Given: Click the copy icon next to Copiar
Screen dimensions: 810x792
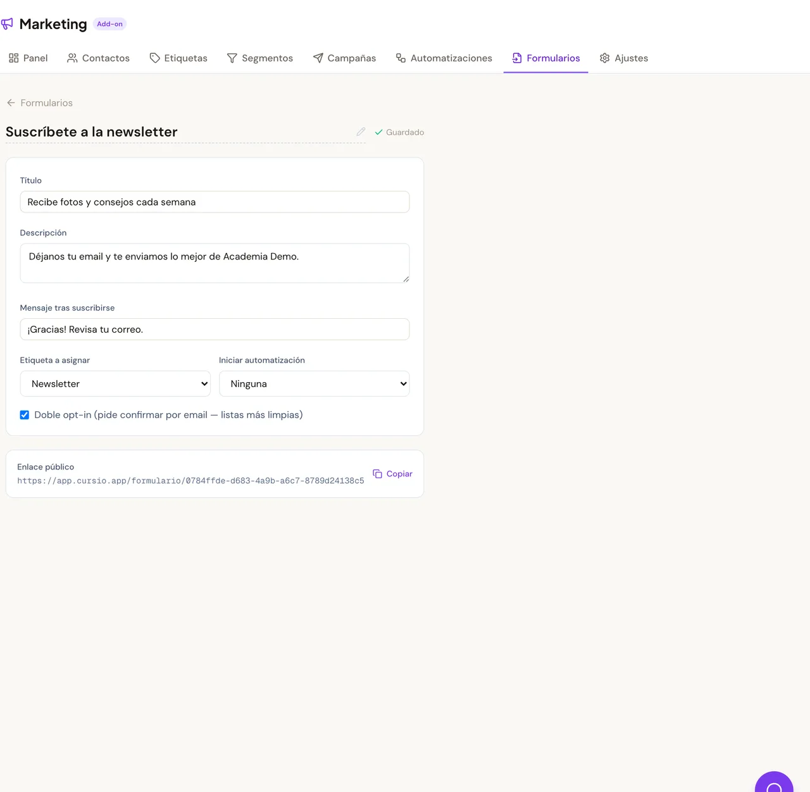Looking at the screenshot, I should coord(377,474).
